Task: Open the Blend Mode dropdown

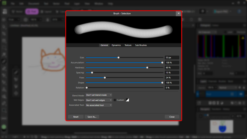Action: (99, 95)
